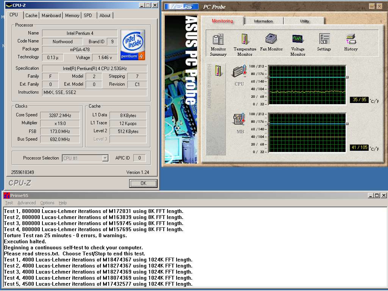Click the FSB value 173.0 MHz
The image size is (388, 291).
60,131
